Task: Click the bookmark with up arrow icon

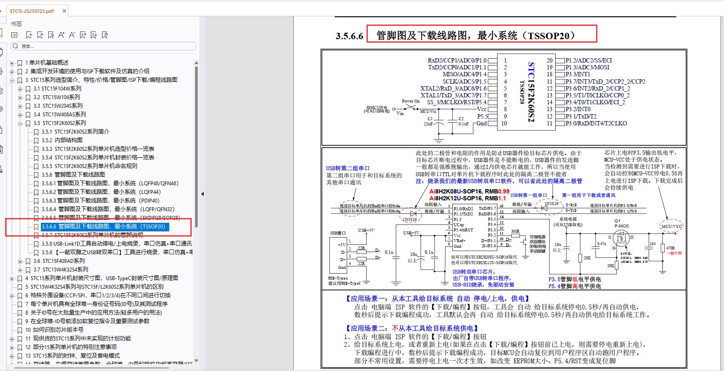Action: [83, 35]
